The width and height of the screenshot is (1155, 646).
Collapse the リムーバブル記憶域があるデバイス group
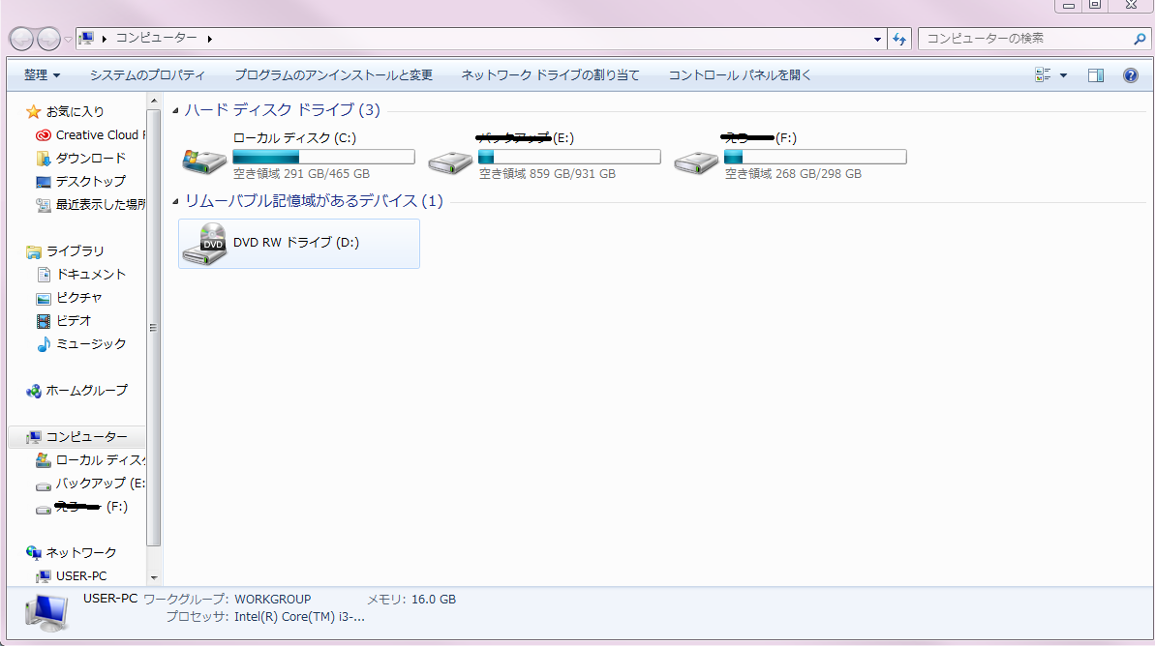click(175, 201)
